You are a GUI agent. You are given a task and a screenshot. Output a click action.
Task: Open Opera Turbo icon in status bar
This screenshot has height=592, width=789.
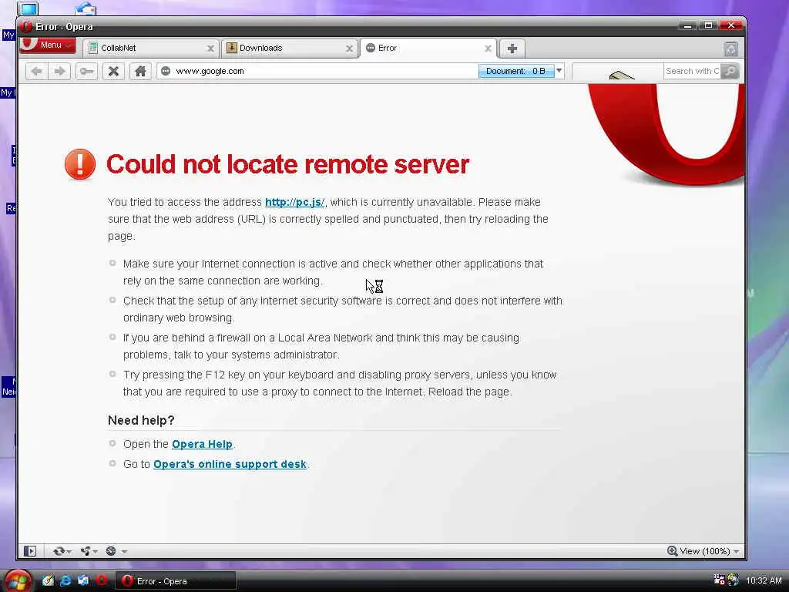coord(111,551)
